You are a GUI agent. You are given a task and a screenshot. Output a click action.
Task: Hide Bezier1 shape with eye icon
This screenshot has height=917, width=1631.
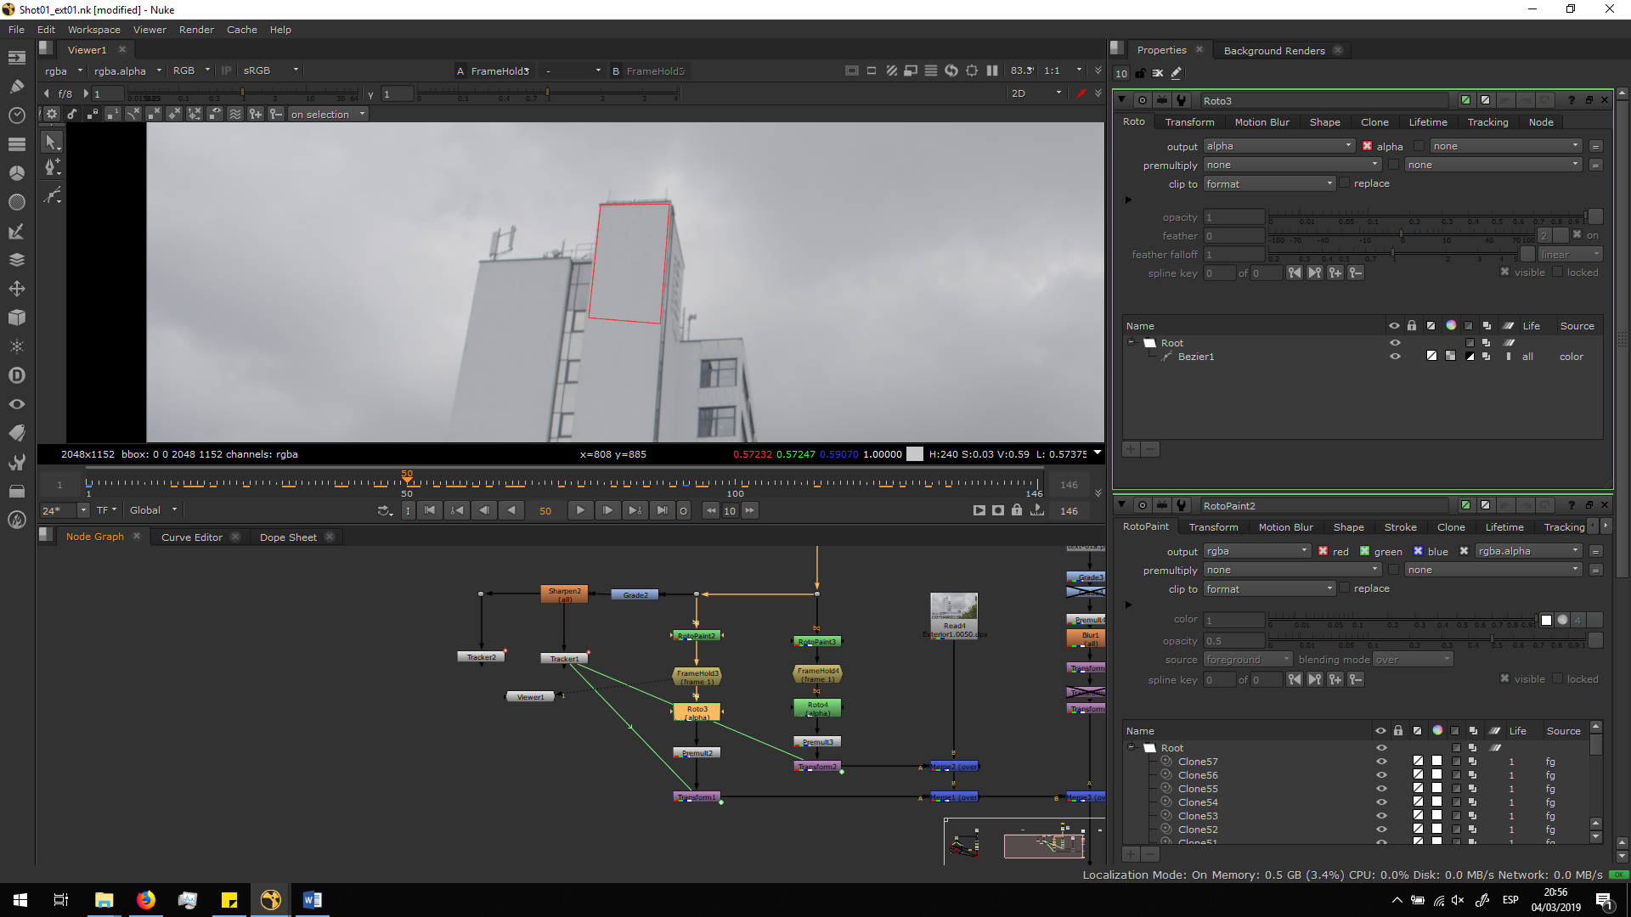click(1394, 357)
